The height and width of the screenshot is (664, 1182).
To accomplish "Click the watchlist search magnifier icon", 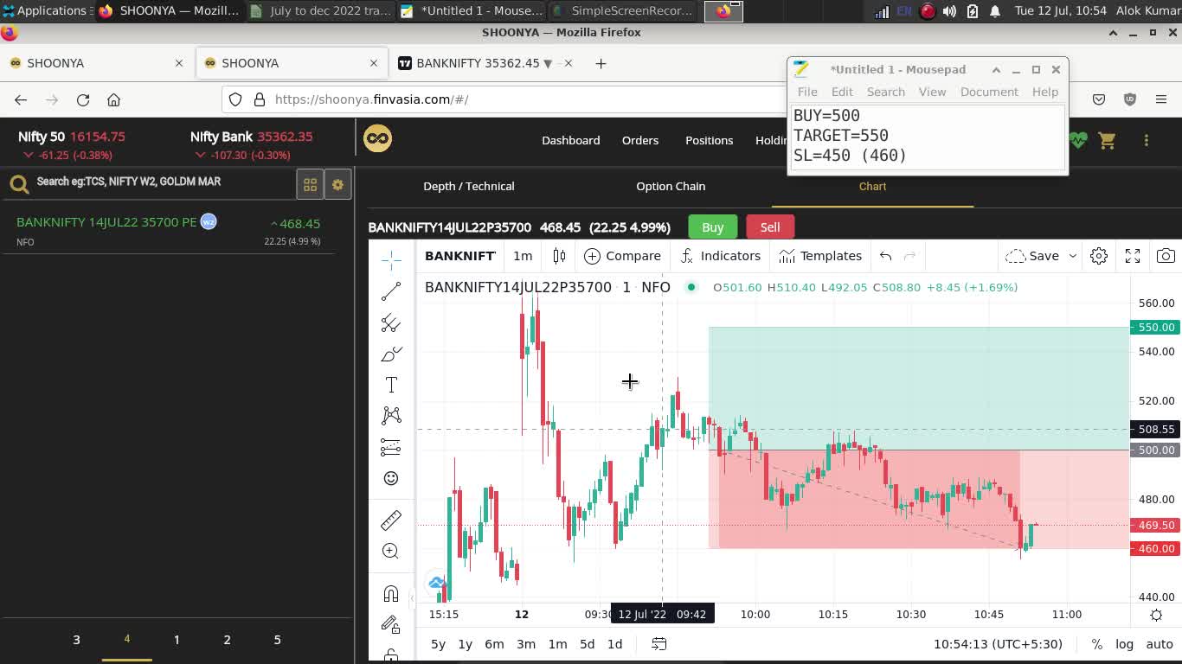I will coord(19,183).
